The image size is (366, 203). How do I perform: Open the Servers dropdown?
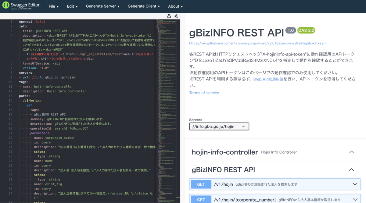tap(219, 126)
